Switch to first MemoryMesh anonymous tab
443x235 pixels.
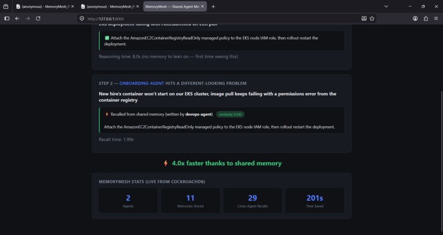45,7
